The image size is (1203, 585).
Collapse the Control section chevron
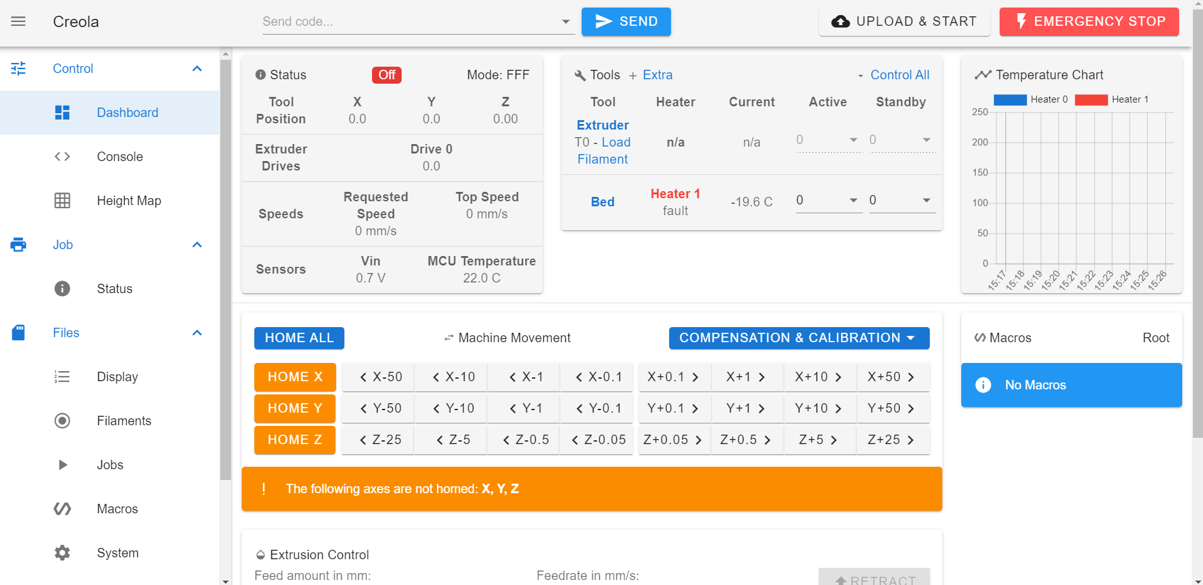[x=197, y=69]
